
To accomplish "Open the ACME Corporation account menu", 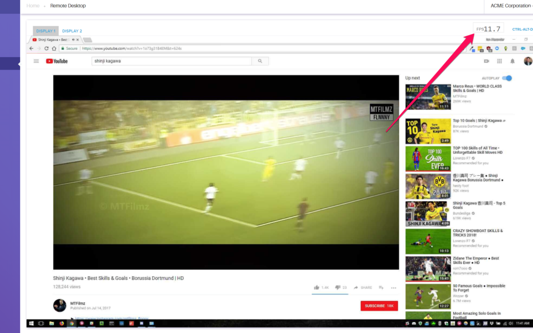I will pos(511,6).
